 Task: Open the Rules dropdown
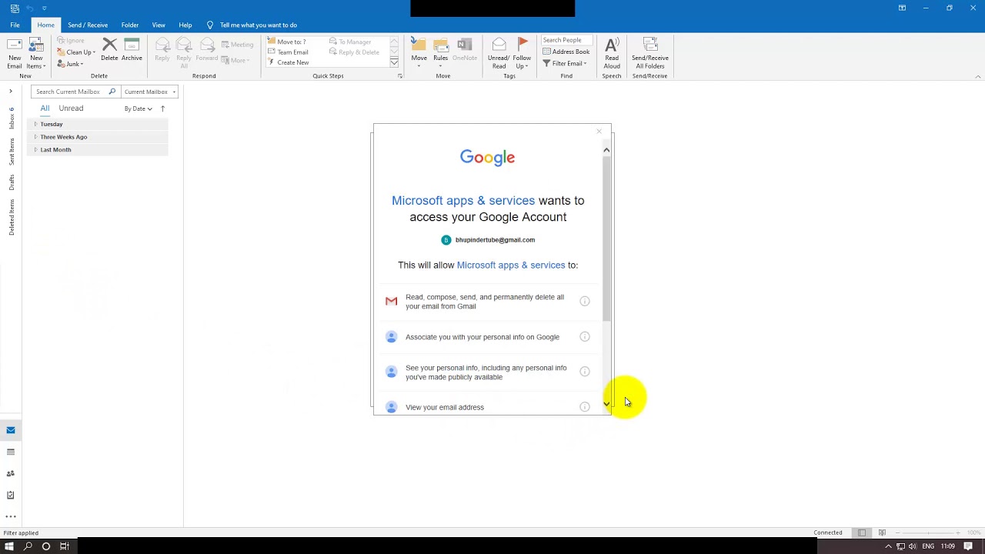[440, 53]
